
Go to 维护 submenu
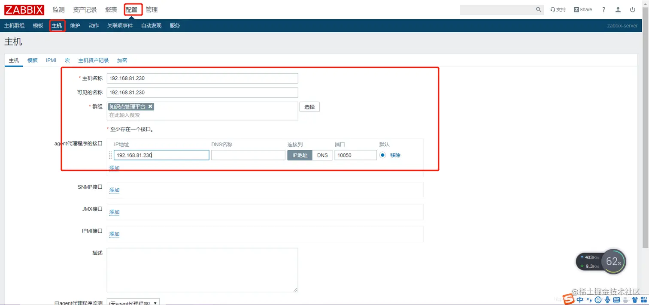(75, 26)
